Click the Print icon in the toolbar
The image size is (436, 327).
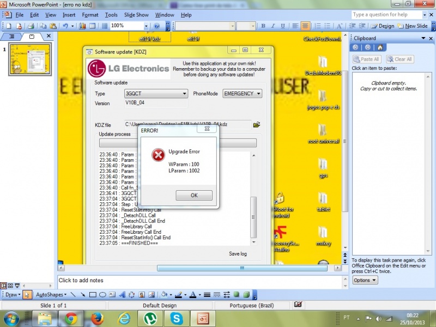point(31,26)
